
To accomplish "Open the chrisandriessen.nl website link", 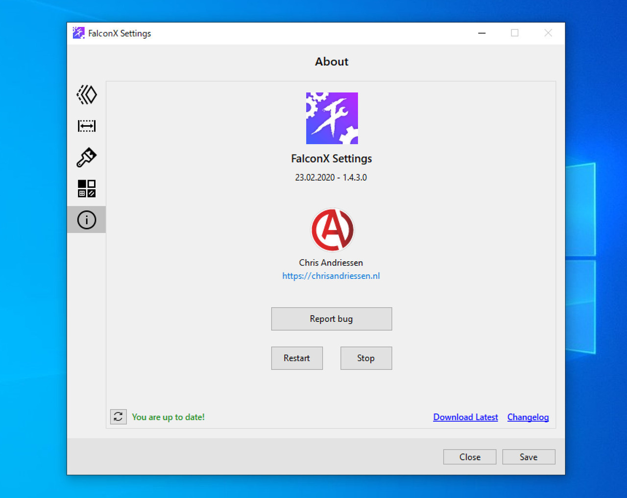I will [x=331, y=276].
